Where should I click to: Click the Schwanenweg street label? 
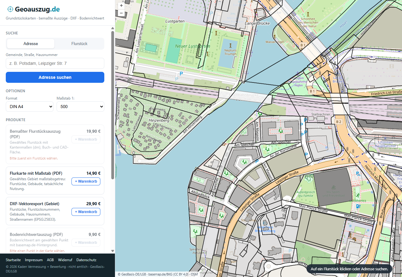[x=118, y=108]
